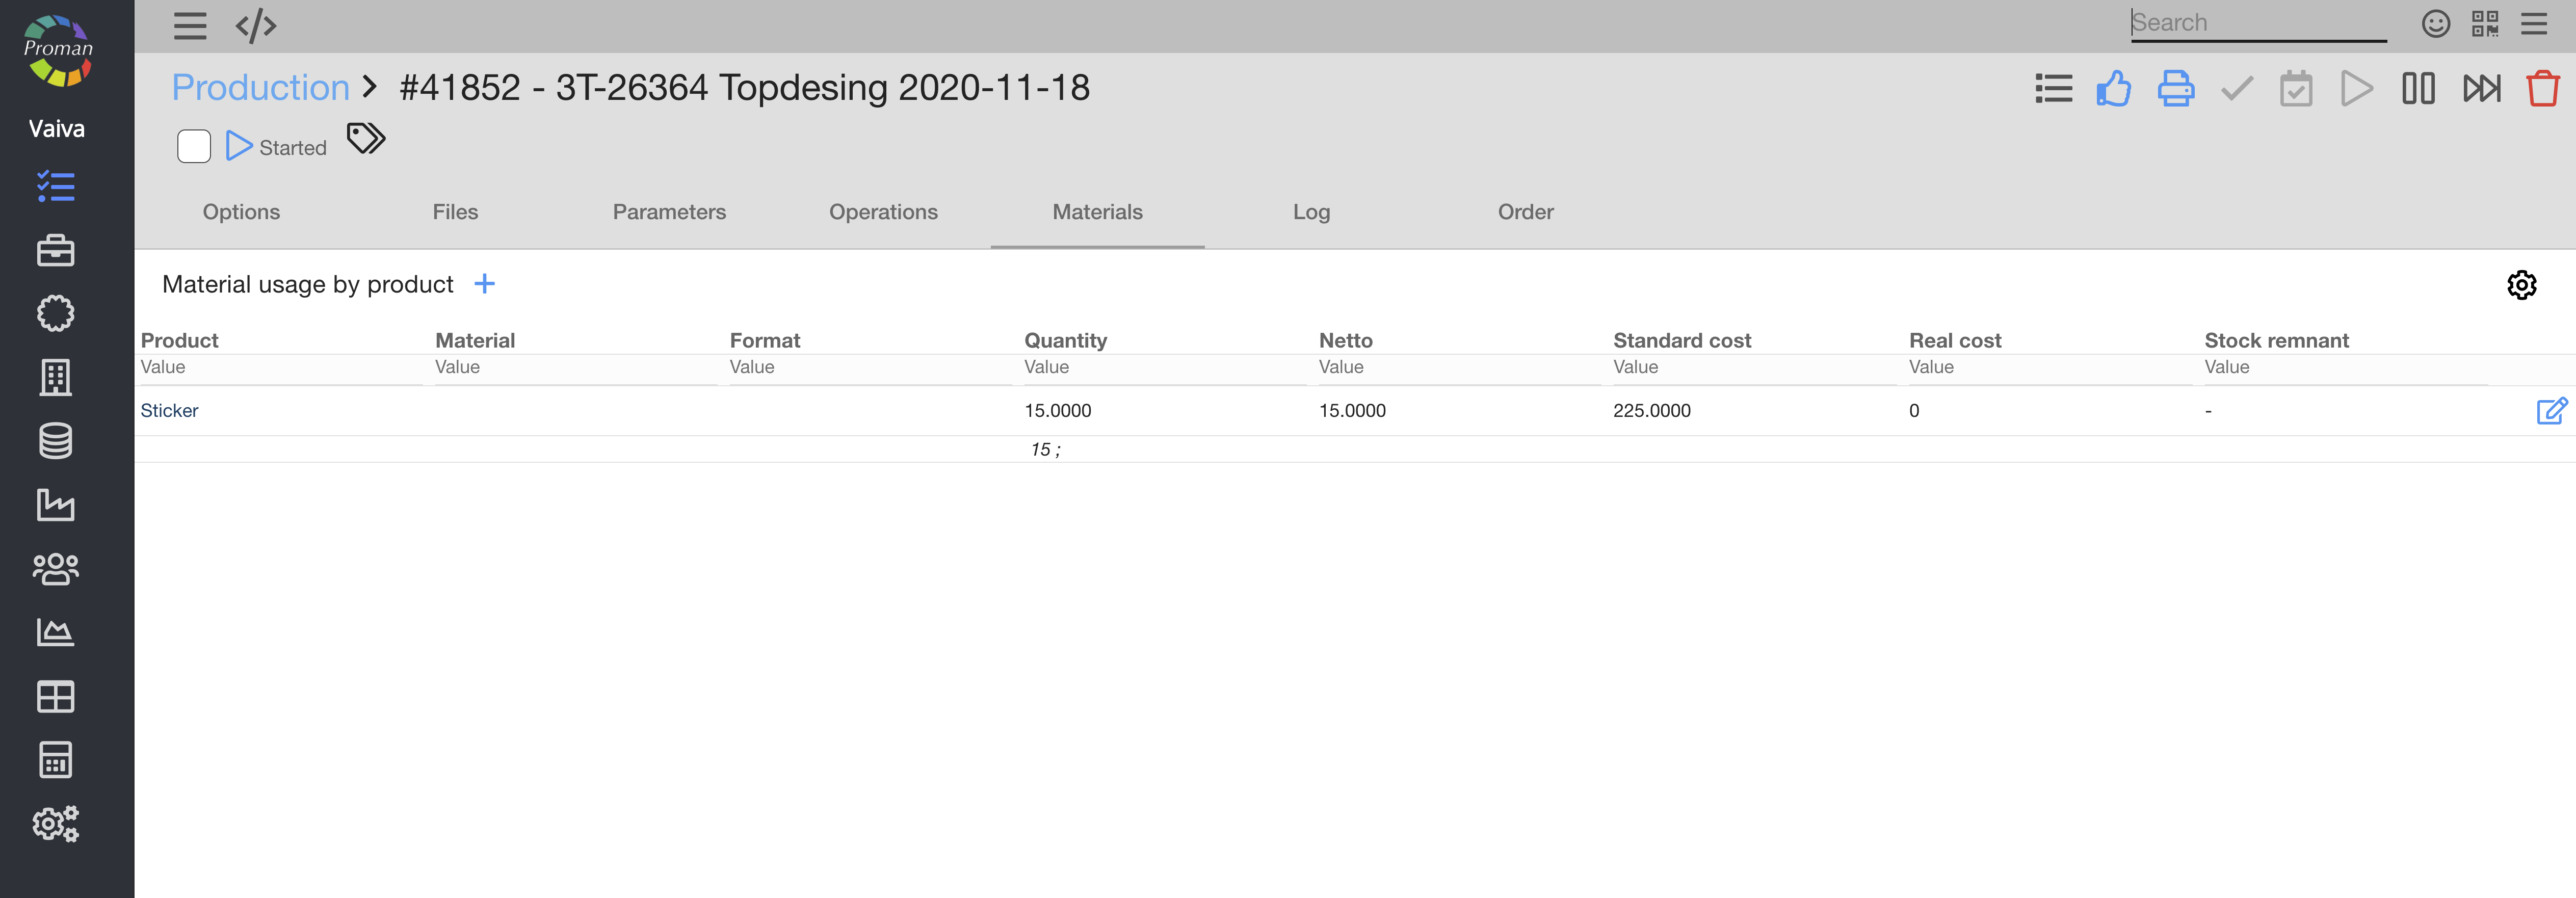The height and width of the screenshot is (898, 2576).
Task: Click the thumbs up approve icon
Action: coord(2113,89)
